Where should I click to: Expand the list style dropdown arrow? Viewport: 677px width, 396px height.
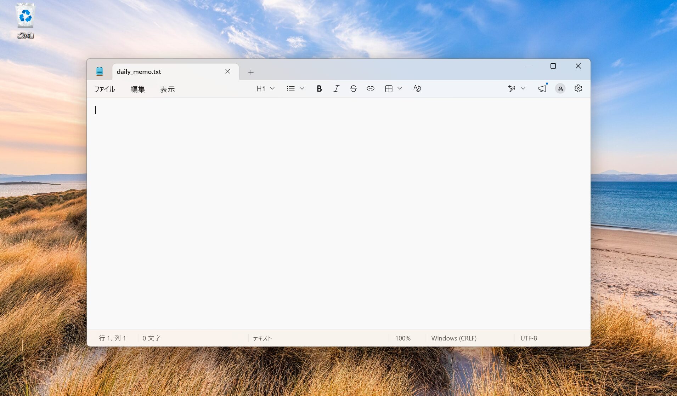(x=302, y=89)
